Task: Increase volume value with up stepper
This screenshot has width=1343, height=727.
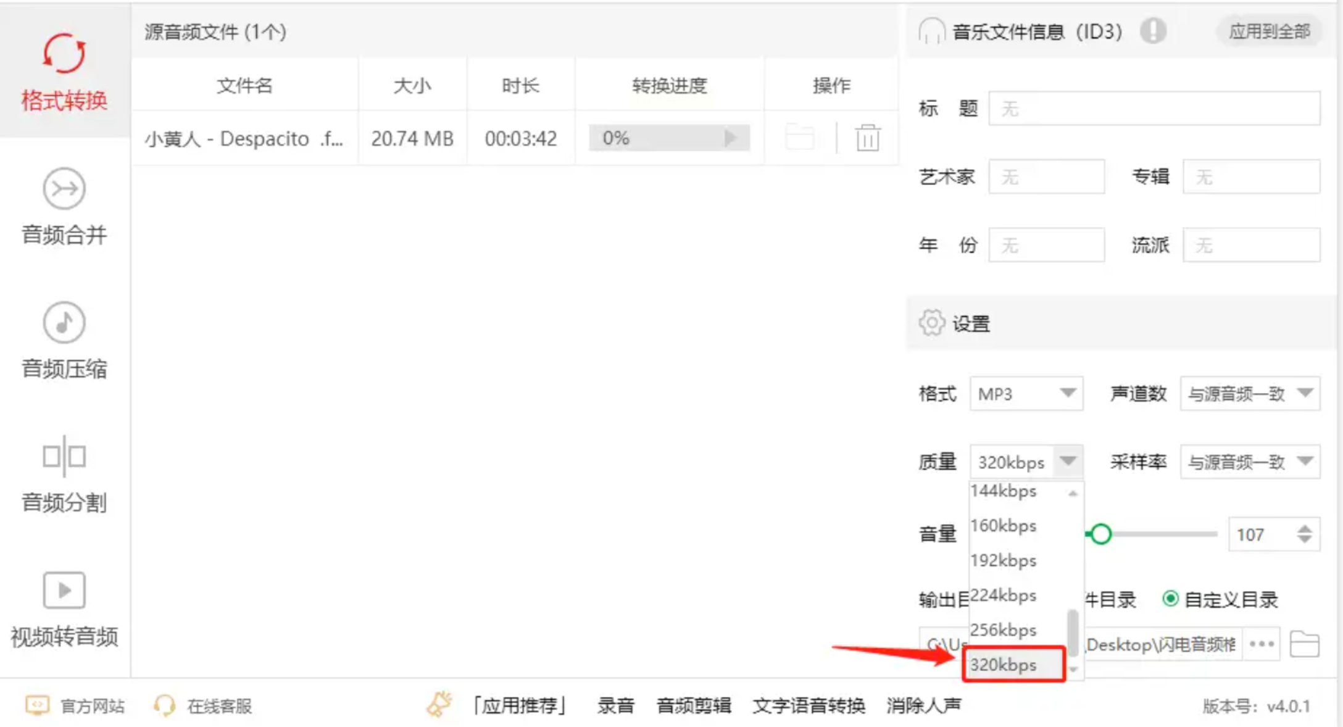Action: pyautogui.click(x=1304, y=529)
